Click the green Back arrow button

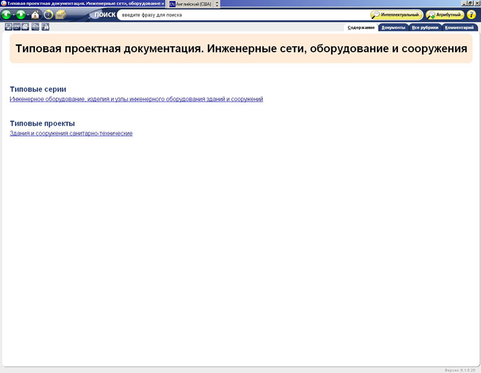(6, 14)
